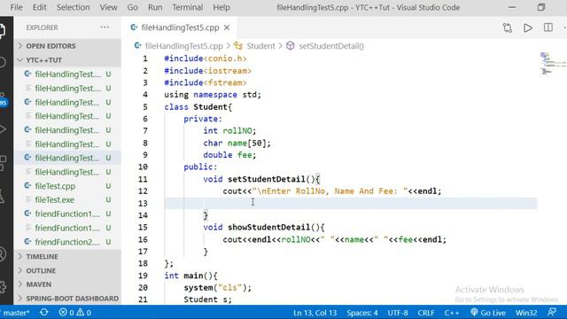
Task: Expand the Maven section
Action: [x=67, y=284]
